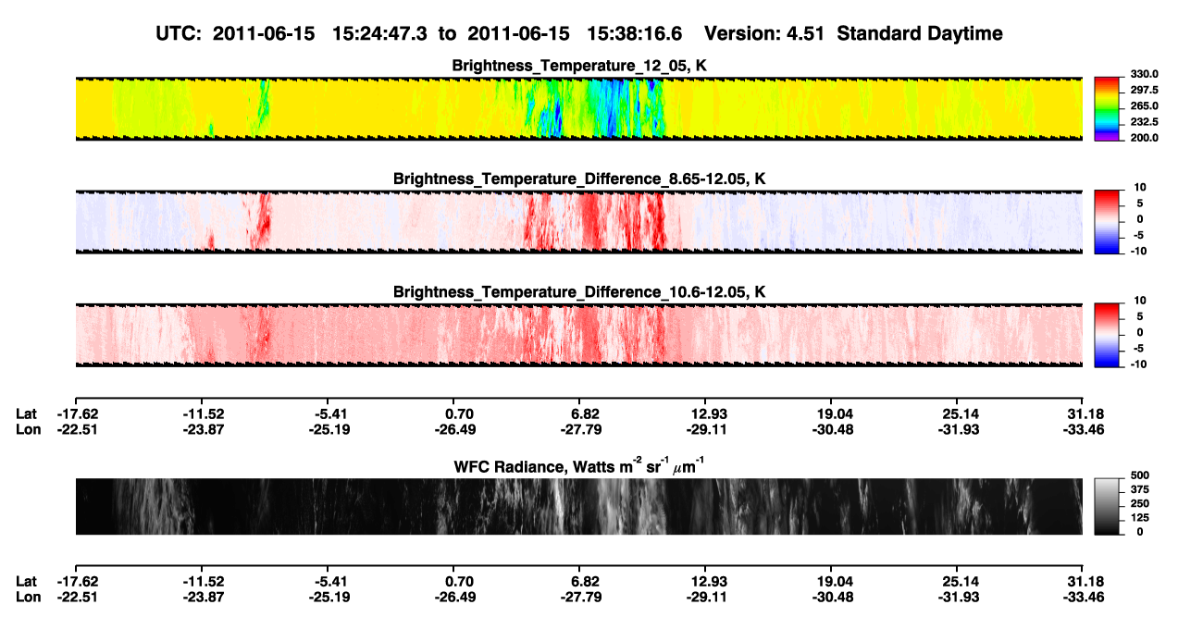
Task: Click latitude '25.14' on axis above WFC title
Action: pos(958,413)
